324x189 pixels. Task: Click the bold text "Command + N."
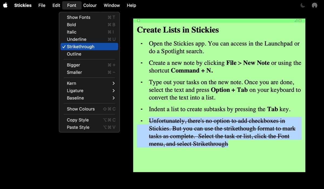(192, 70)
